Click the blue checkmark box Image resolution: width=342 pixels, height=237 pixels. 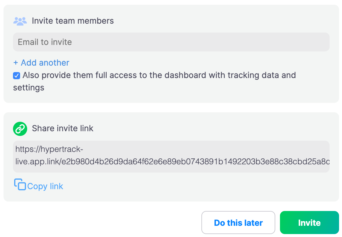(x=17, y=76)
